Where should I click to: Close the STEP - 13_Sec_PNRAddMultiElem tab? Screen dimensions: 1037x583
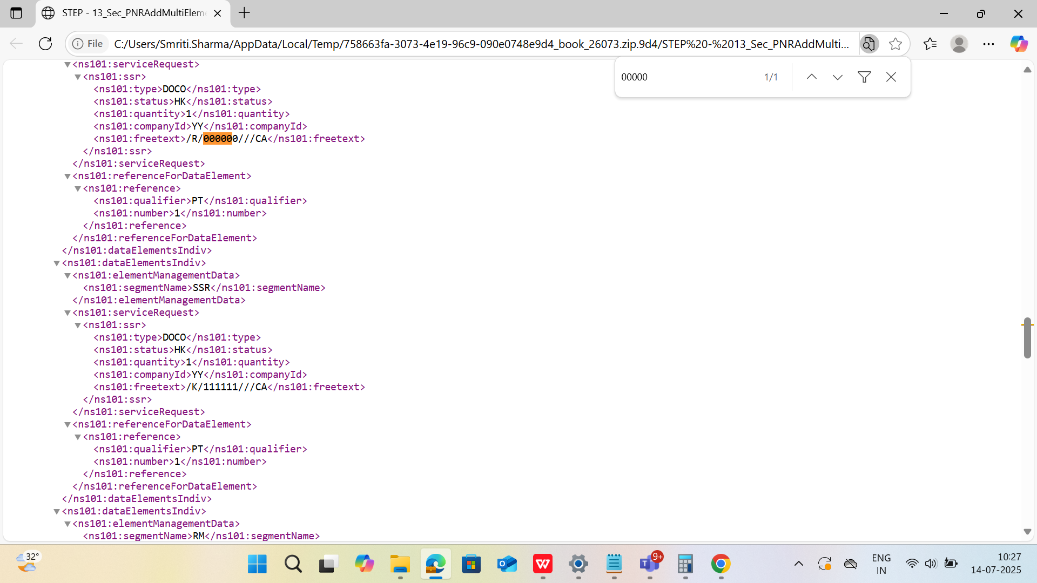[218, 13]
